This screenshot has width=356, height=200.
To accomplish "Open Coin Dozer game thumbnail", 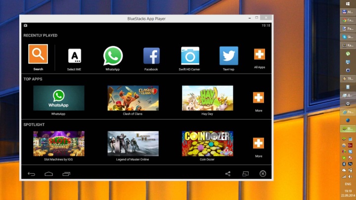I will click(208, 144).
